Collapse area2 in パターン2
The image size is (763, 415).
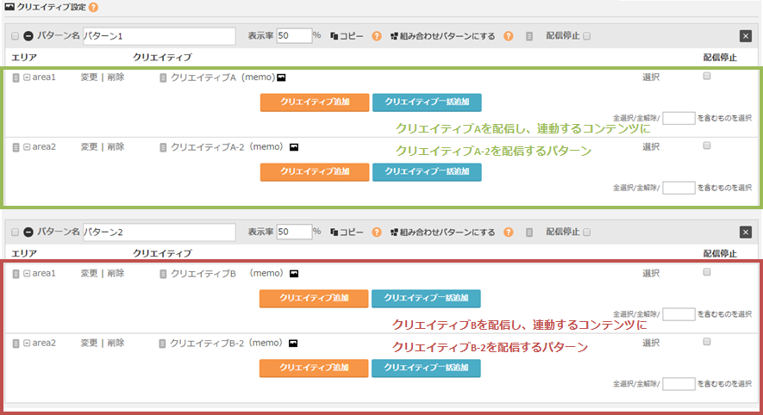pyautogui.click(x=27, y=343)
